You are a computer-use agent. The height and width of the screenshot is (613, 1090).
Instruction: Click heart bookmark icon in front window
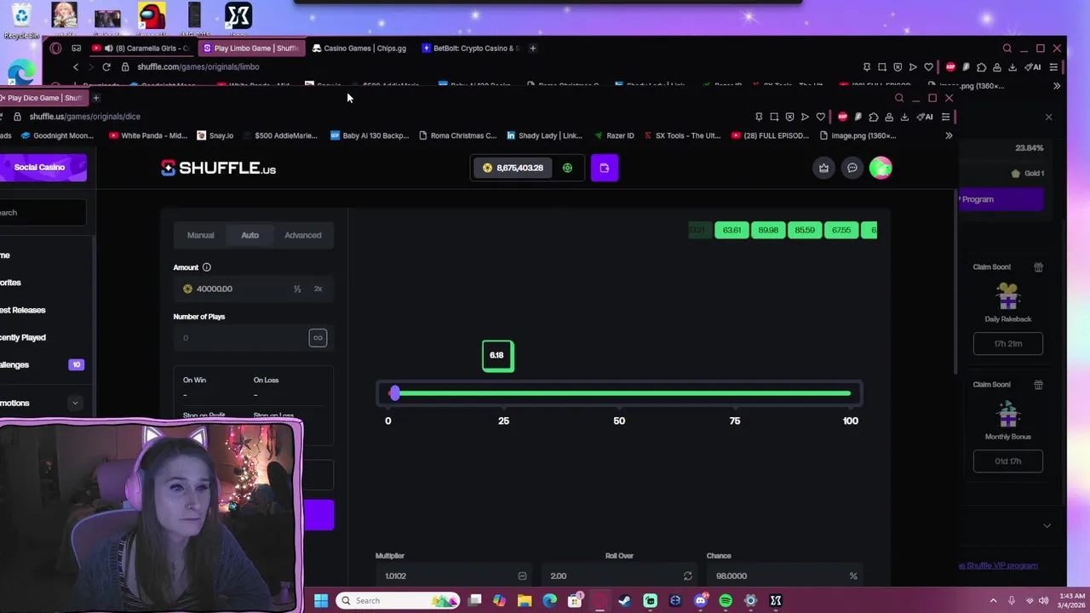pyautogui.click(x=820, y=117)
